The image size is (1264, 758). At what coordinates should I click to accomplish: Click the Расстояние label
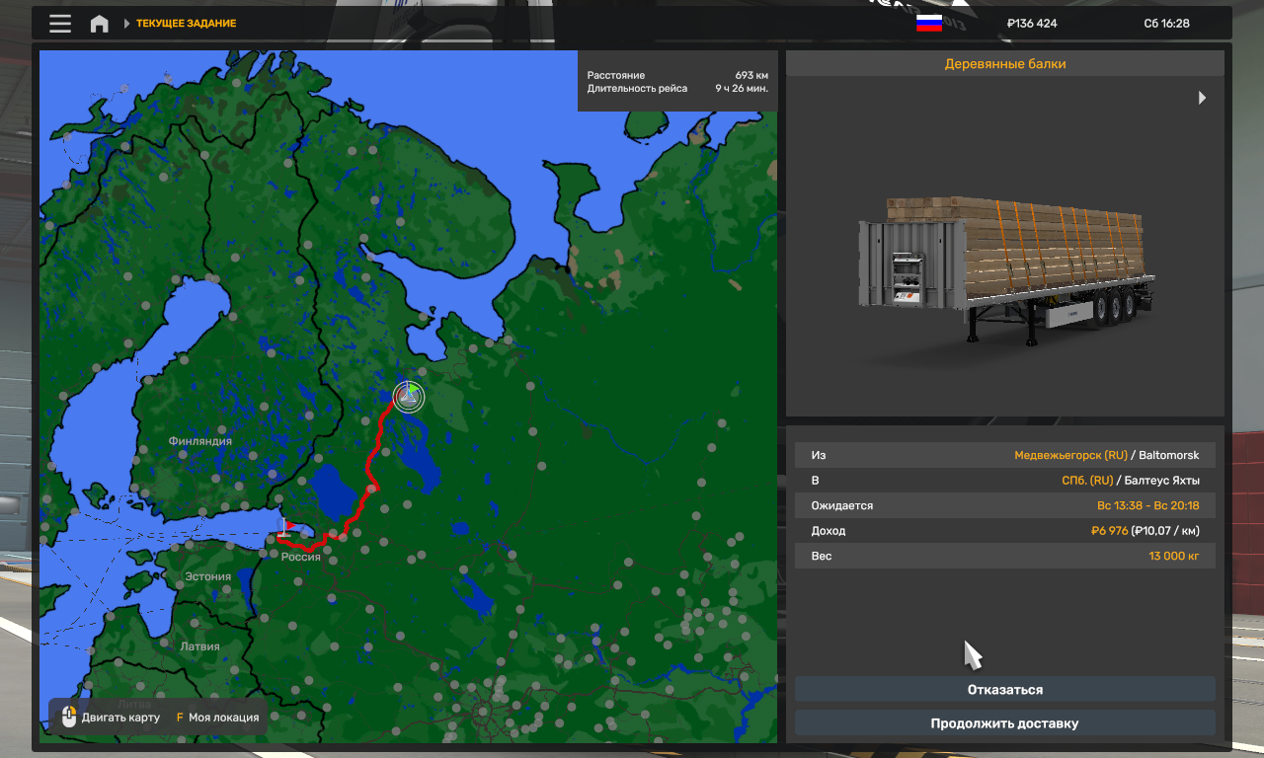(616, 75)
